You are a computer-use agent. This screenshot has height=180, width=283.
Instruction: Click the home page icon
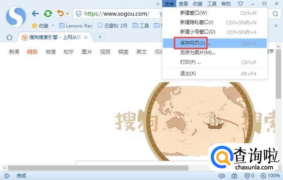click(10, 37)
